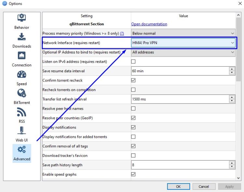Increase Transfer list refresh interval

[232, 97]
